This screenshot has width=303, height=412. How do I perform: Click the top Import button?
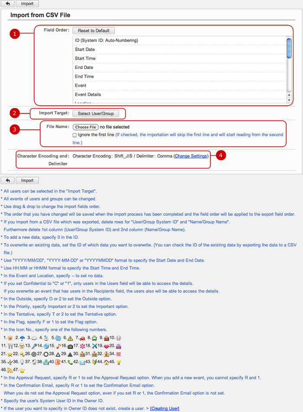click(27, 3)
